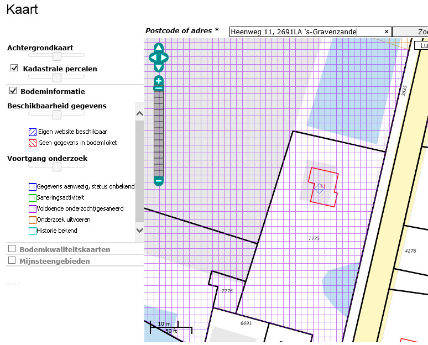428x345 pixels.
Task: Click the Voldoende onderzocht/gesaneerd legend icon
Action: [x=33, y=209]
